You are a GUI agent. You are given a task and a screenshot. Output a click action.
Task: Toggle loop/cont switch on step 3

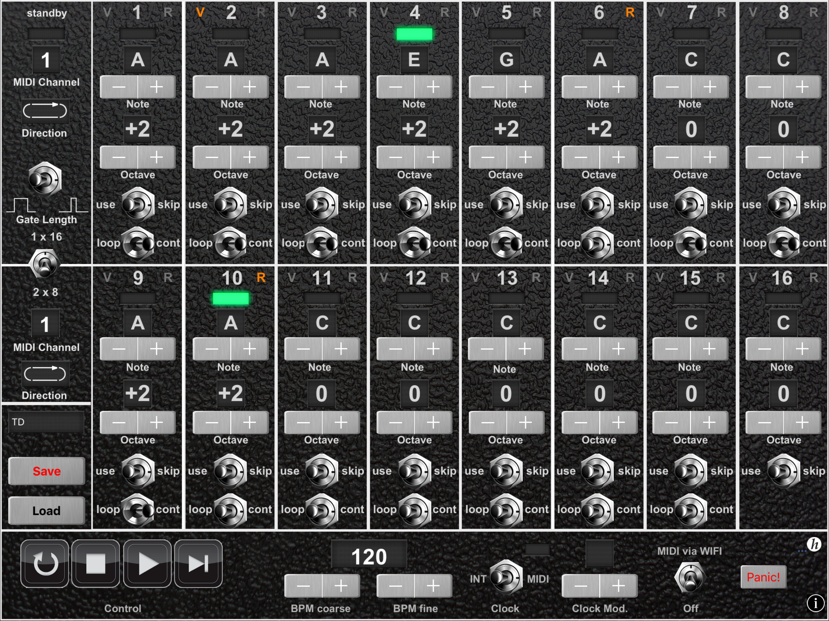322,243
